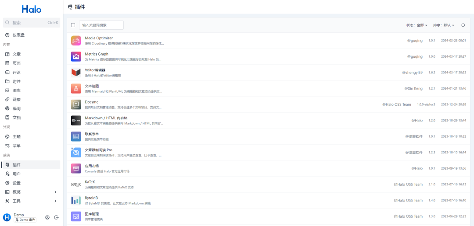The height and width of the screenshot is (226, 474).
Task: Open 瞬间 in the sidebar
Action: click(x=32, y=108)
